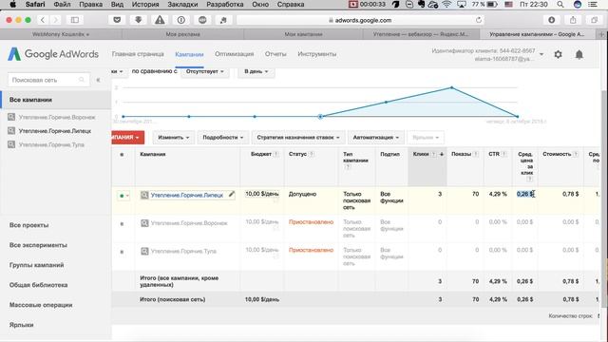Open Массовые операции in sidebar
This screenshot has width=608, height=342.
click(41, 305)
